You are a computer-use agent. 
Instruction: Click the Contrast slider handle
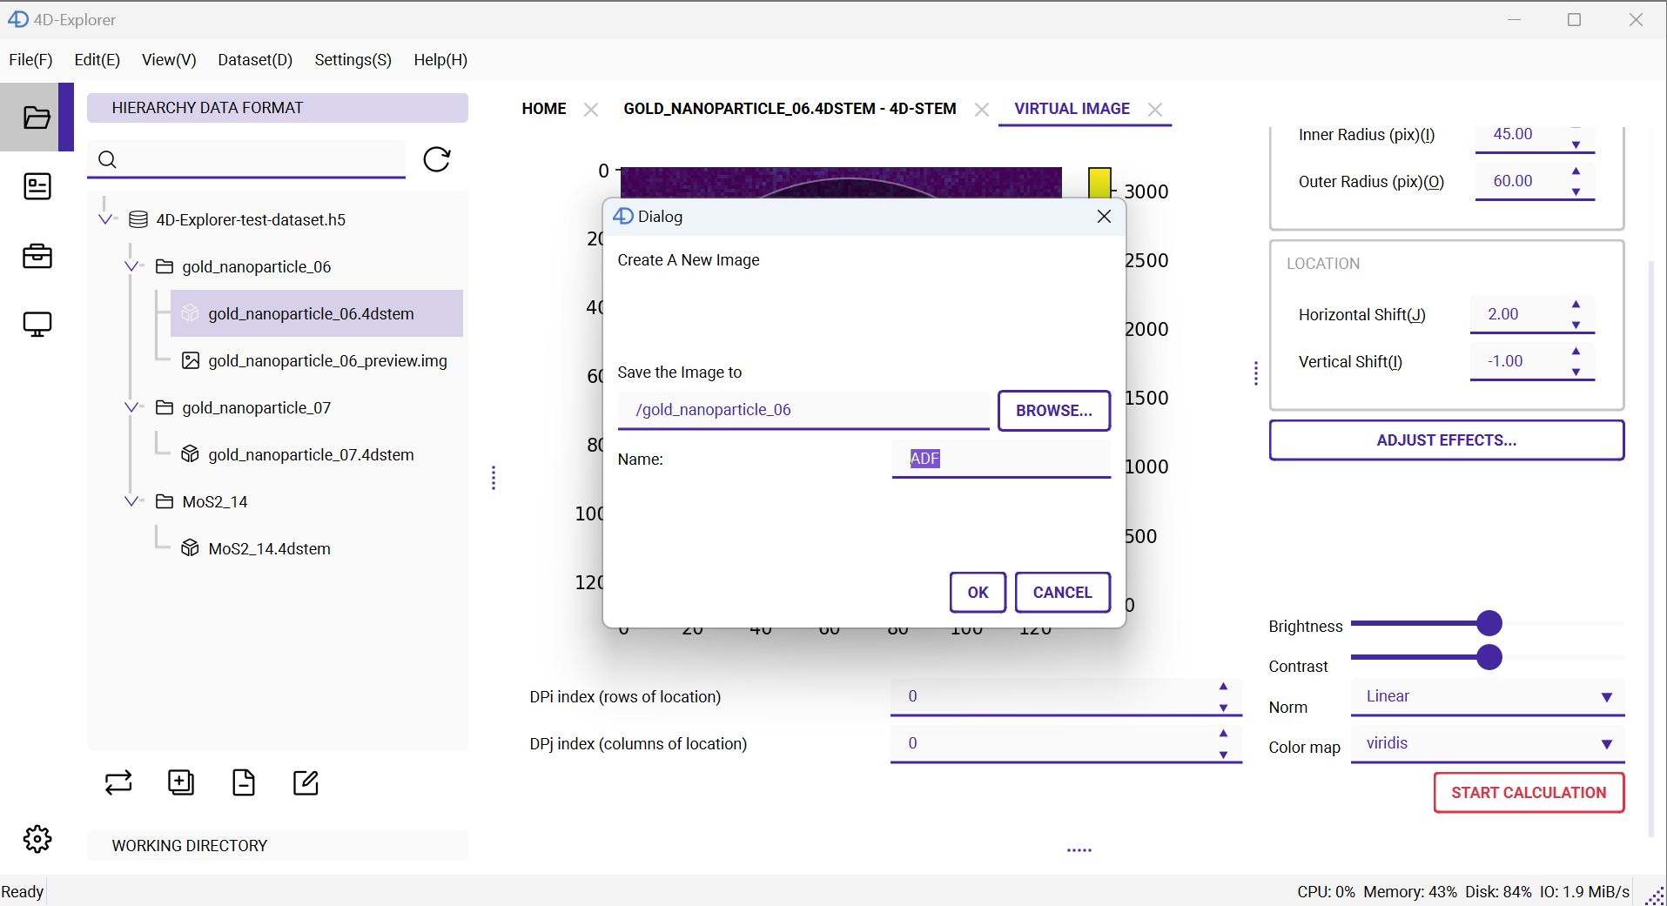[1489, 657]
